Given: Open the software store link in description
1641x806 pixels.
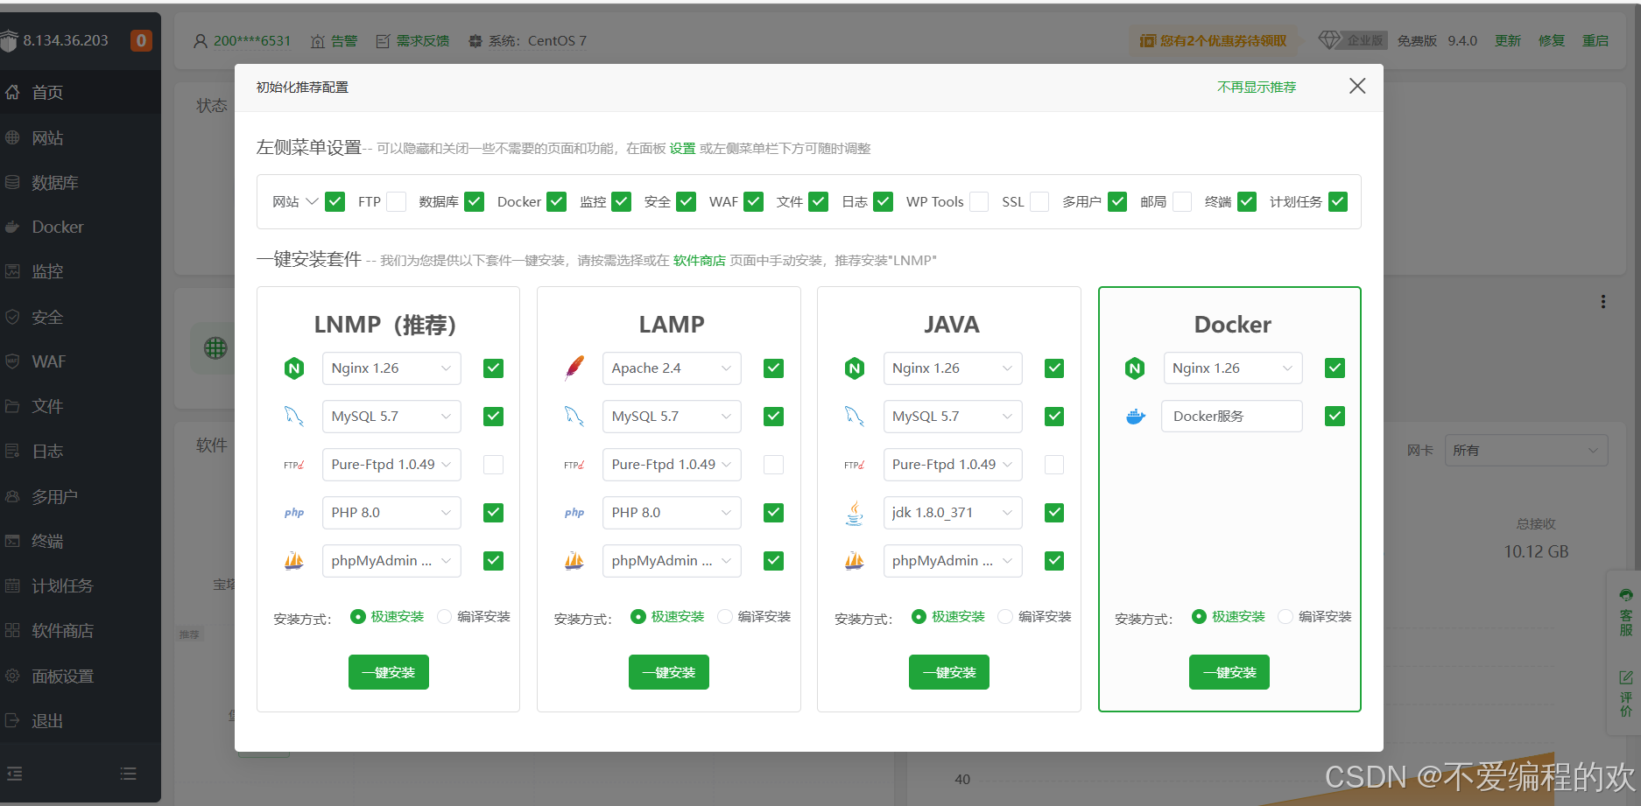Looking at the screenshot, I should tap(699, 261).
